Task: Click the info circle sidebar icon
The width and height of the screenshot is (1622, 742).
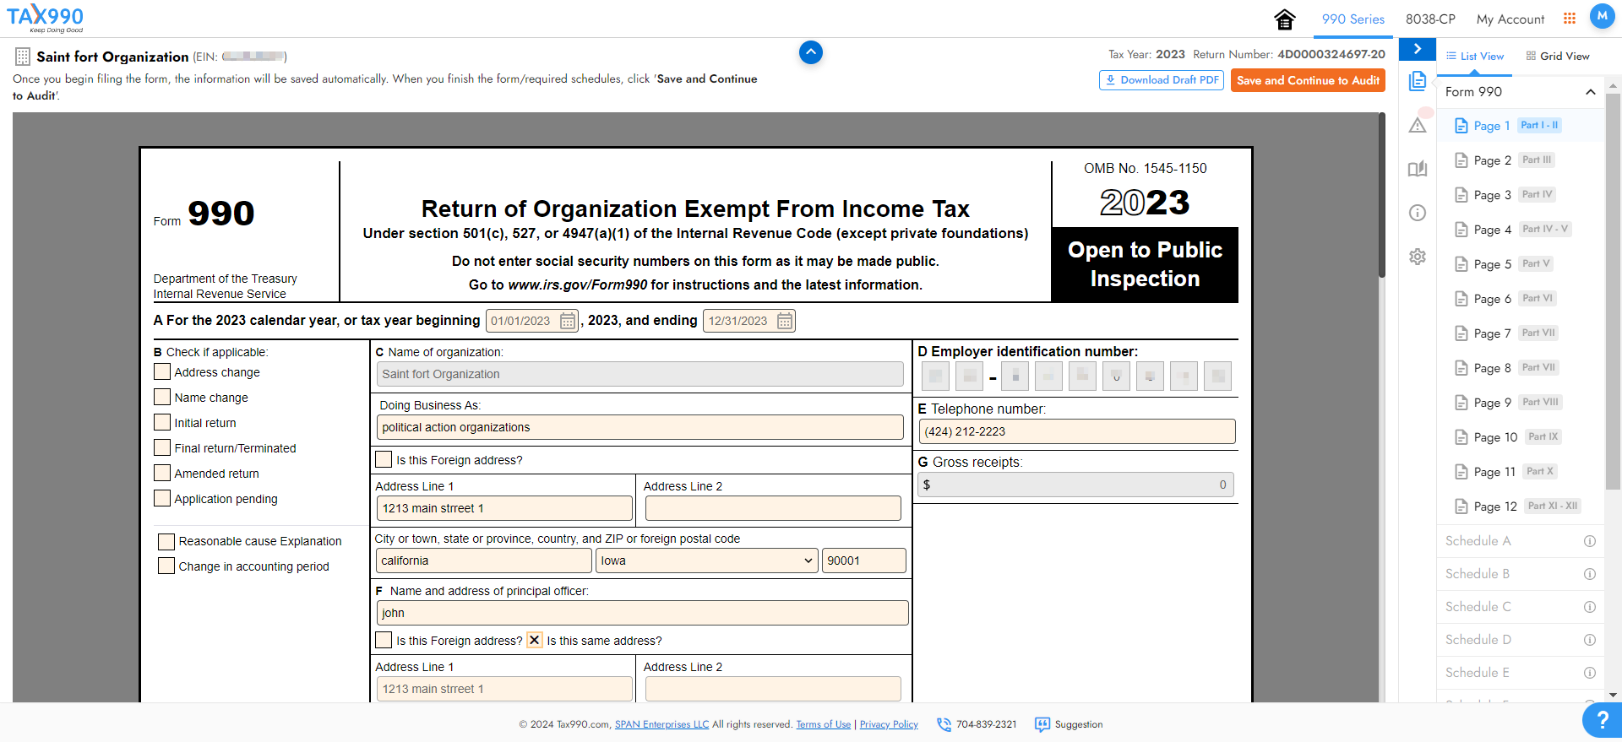Action: coord(1418,213)
